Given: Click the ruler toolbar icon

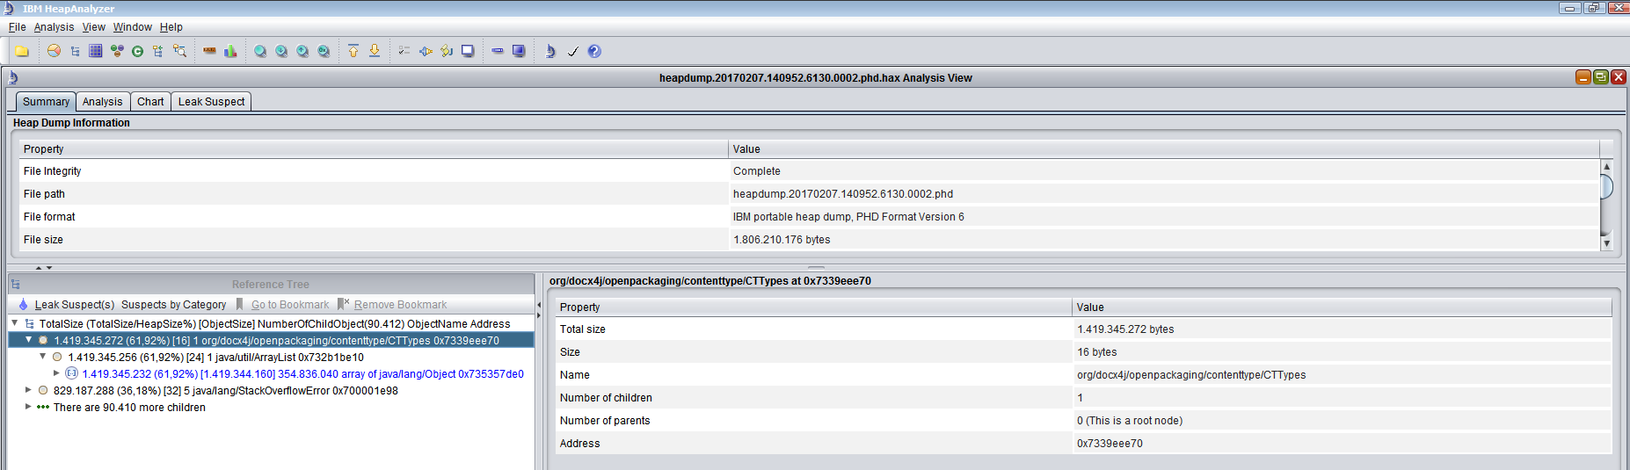Looking at the screenshot, I should 209,51.
